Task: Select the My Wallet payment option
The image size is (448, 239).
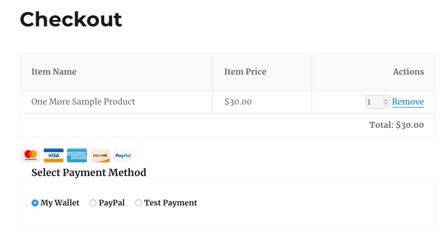Action: point(35,203)
